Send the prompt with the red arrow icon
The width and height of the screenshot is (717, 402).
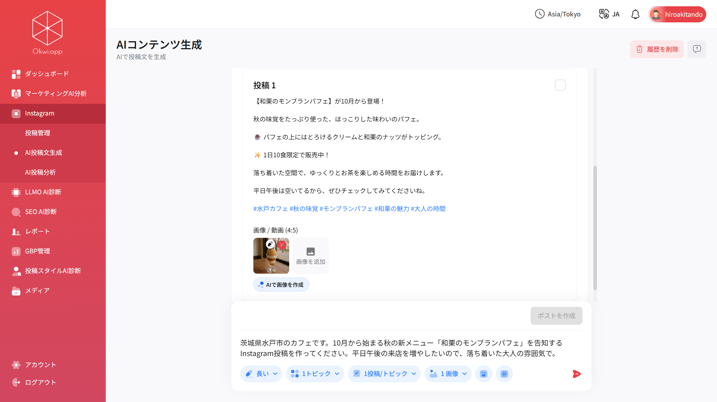tap(576, 374)
